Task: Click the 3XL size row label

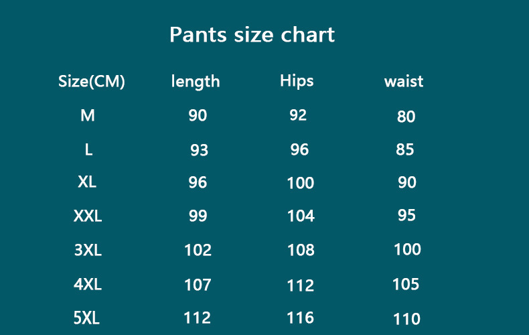Action: tap(88, 250)
